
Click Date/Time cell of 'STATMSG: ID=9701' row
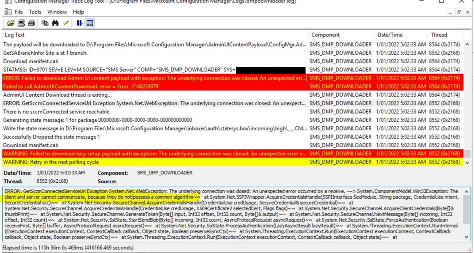[401, 70]
